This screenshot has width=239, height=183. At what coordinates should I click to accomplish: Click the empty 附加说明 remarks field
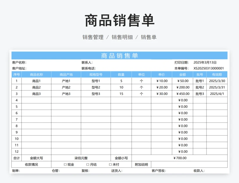click(189, 164)
